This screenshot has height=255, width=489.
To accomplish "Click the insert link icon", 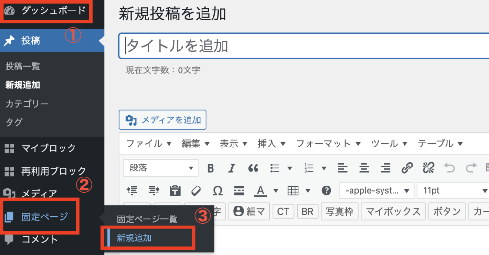I will click(406, 168).
